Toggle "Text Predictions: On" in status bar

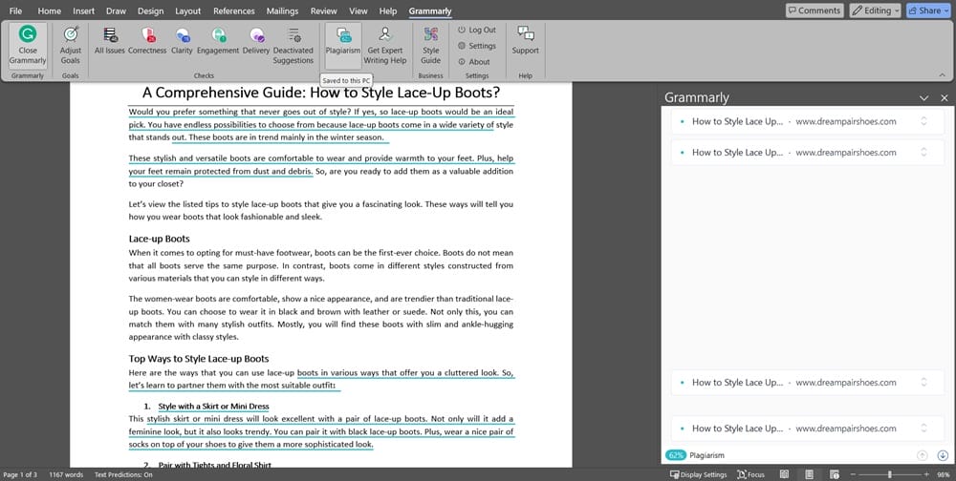click(x=123, y=474)
